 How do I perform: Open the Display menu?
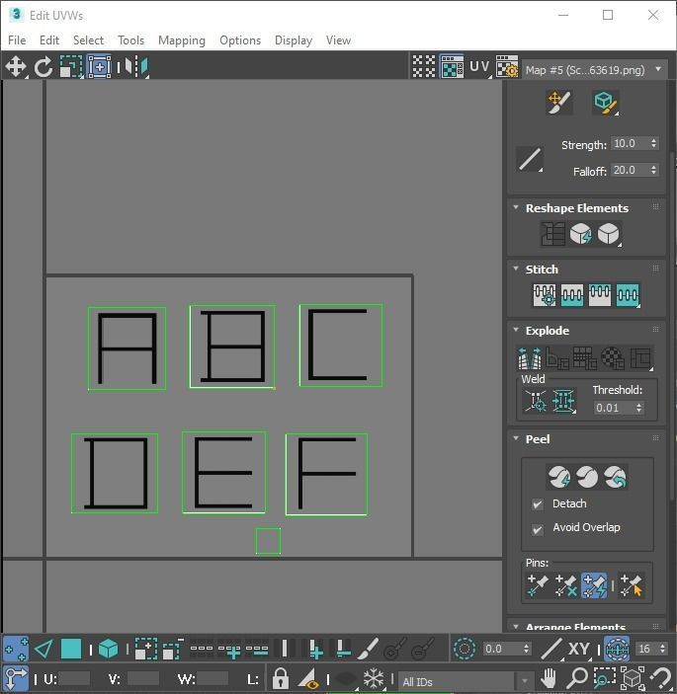pos(294,40)
